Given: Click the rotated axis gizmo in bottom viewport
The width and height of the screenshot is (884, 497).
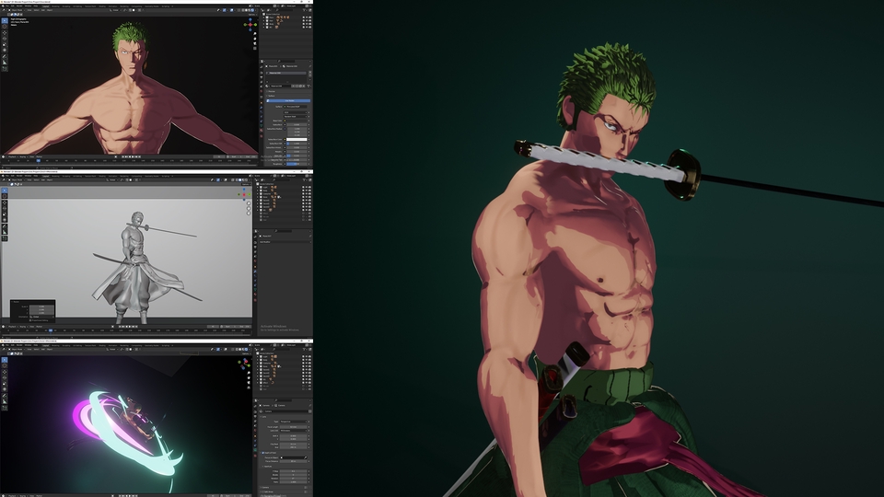Looking at the screenshot, I should point(244,363).
